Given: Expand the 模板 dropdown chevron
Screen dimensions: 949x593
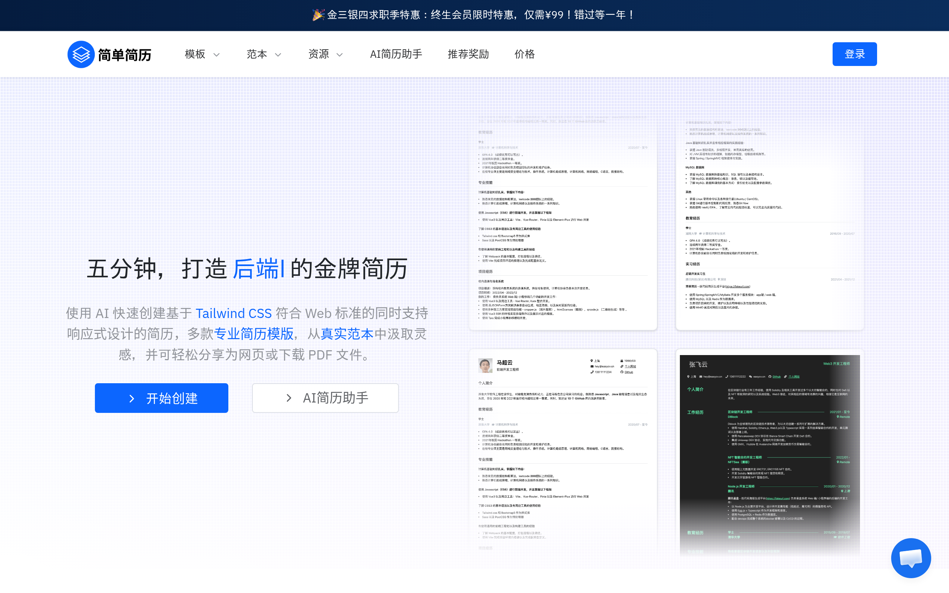Looking at the screenshot, I should (216, 55).
